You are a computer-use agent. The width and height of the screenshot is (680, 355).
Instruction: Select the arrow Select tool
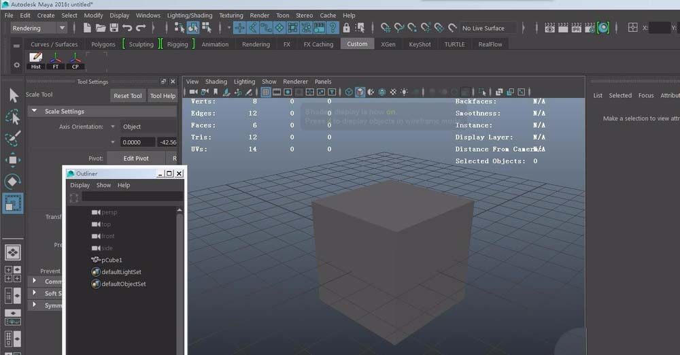coord(13,95)
